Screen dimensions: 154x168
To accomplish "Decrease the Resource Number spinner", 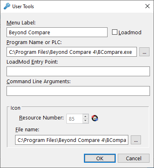I will point(86,121).
